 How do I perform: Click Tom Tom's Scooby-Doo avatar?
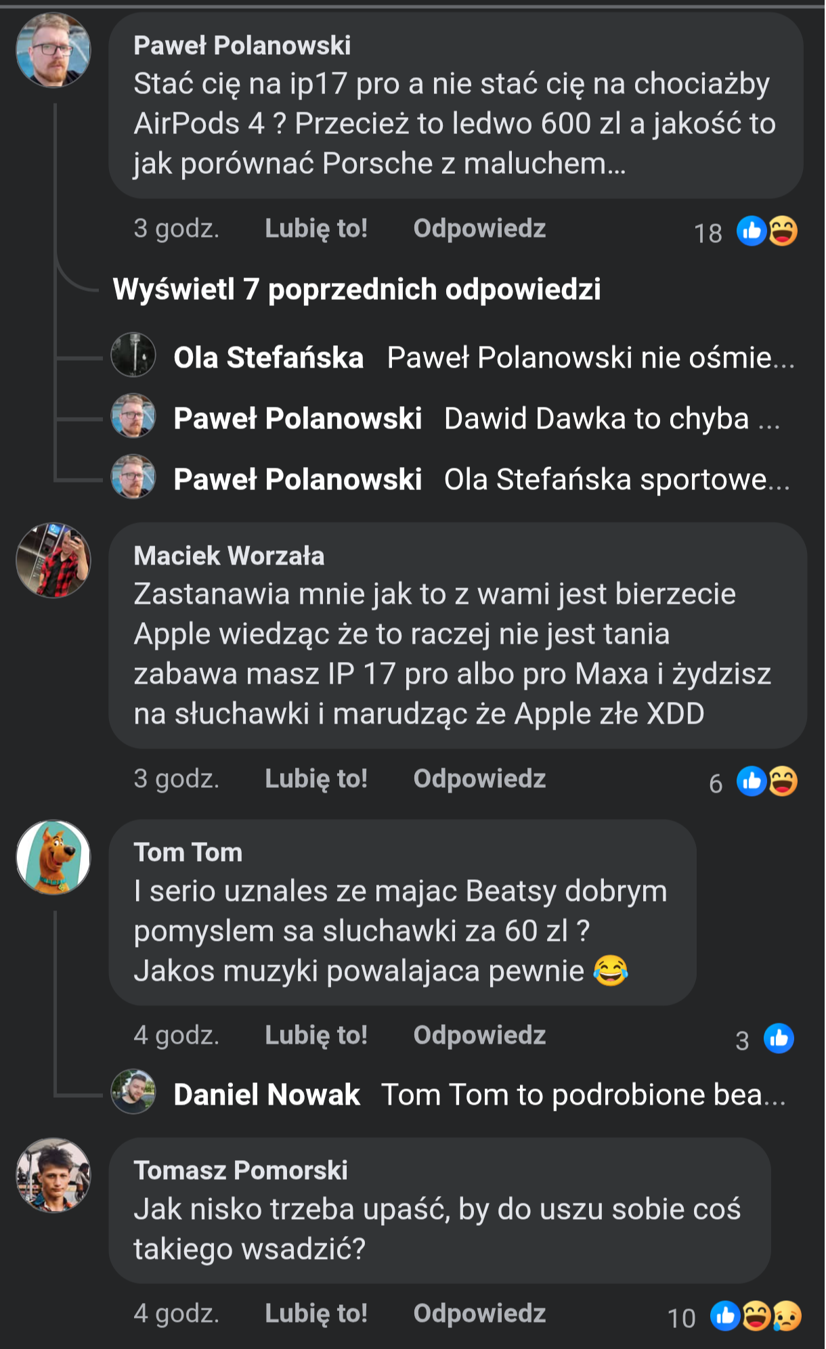click(x=53, y=857)
